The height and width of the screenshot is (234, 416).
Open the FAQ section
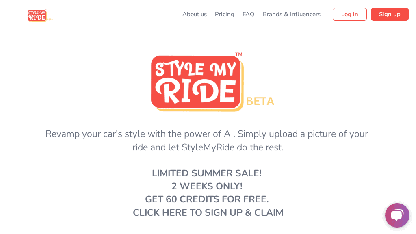tap(248, 14)
